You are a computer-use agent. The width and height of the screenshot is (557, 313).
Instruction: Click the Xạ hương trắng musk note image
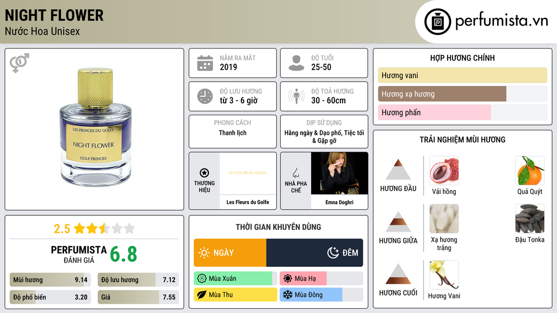point(444,218)
